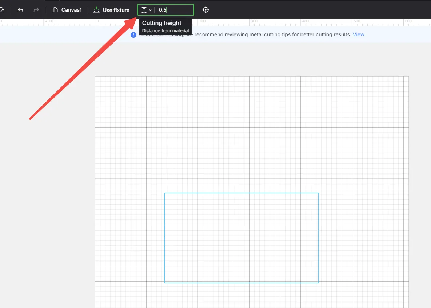Click the 600 mark on the horizontal ruler

408,21
